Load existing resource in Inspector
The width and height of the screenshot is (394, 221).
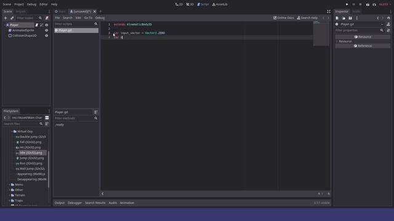pyautogui.click(x=344, y=18)
